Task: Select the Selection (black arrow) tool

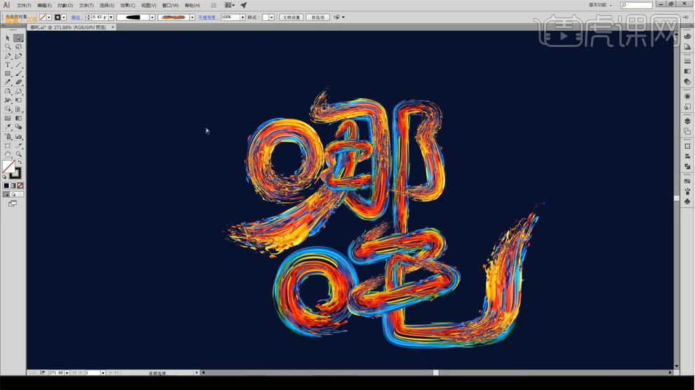Action: 8,38
